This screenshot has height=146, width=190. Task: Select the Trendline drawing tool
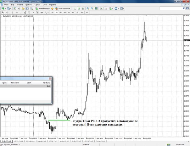[21, 13]
